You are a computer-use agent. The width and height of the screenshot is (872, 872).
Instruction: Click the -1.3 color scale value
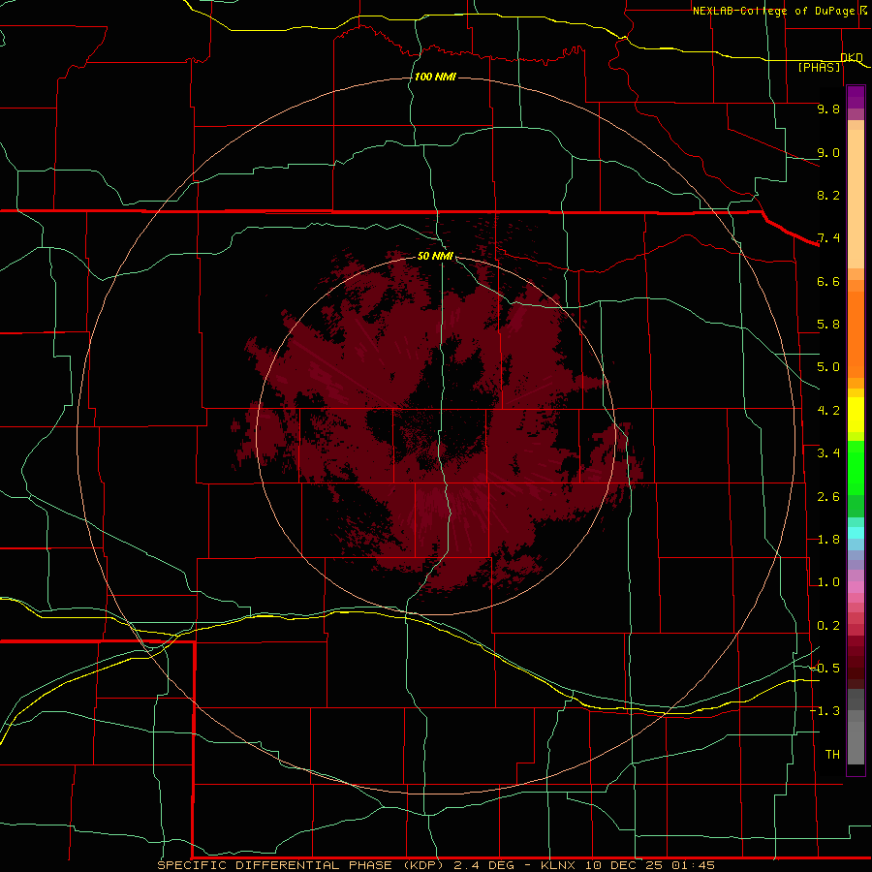point(825,711)
